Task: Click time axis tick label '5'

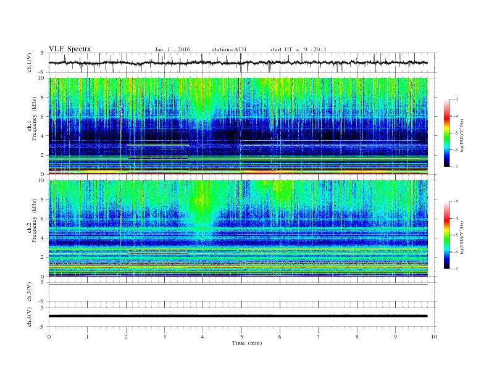Action: [x=241, y=337]
